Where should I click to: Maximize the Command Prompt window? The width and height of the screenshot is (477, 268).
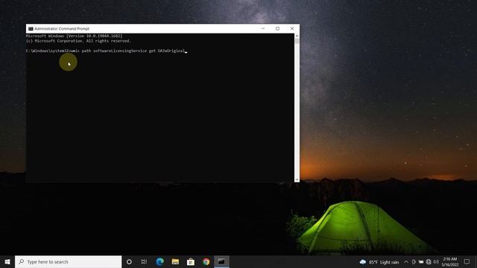point(277,28)
